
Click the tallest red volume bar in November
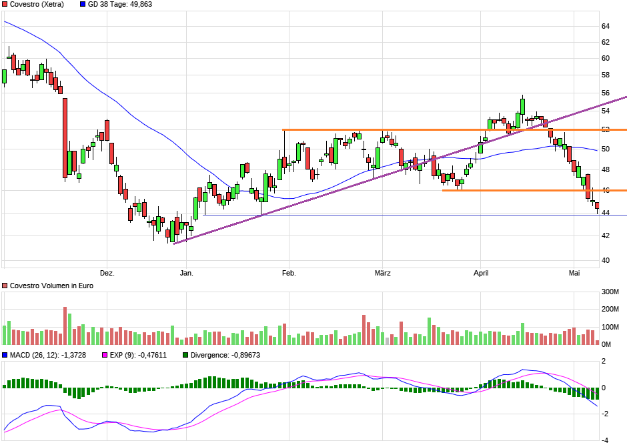(65, 326)
